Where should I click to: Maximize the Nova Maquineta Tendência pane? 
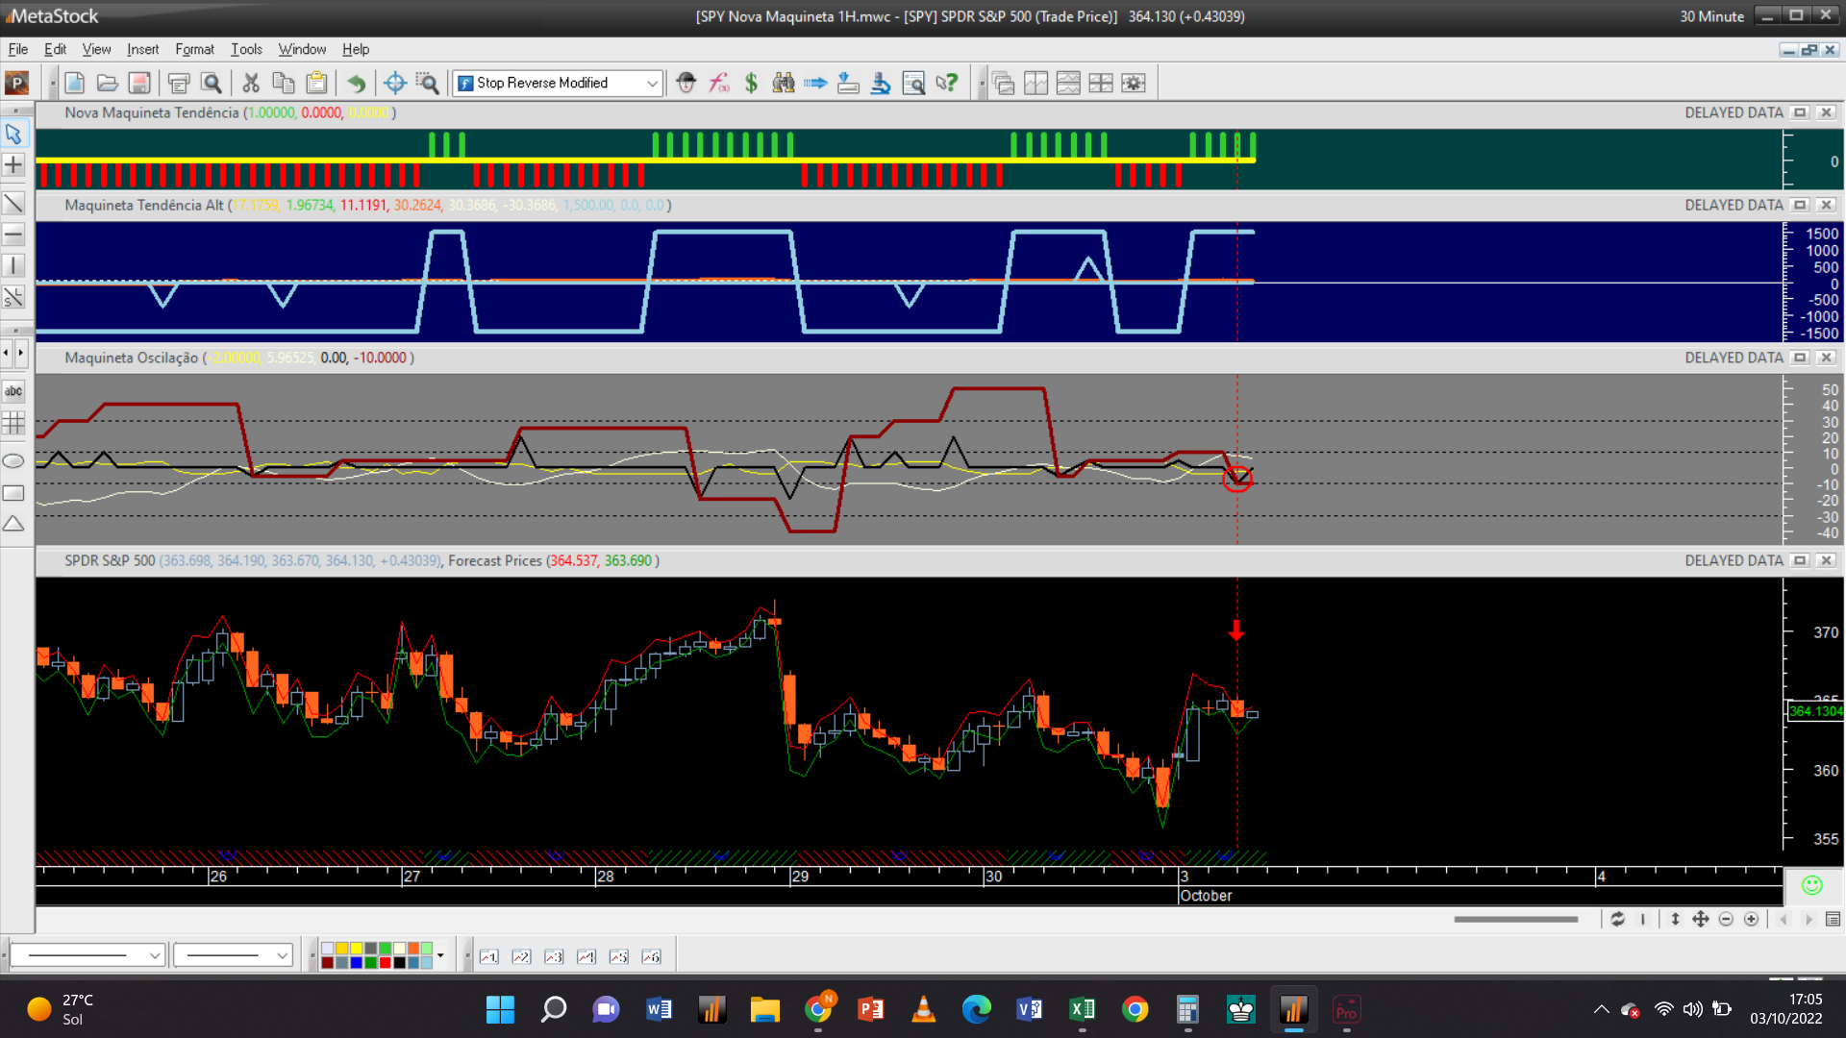(x=1800, y=112)
